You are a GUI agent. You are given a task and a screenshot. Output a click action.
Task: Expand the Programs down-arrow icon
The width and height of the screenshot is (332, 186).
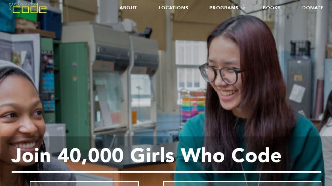pos(243,8)
